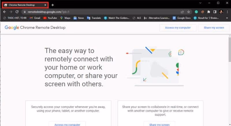231x126 pixels.
Task: Open Result for '2 Broke... bookmark
Action: (206, 18)
